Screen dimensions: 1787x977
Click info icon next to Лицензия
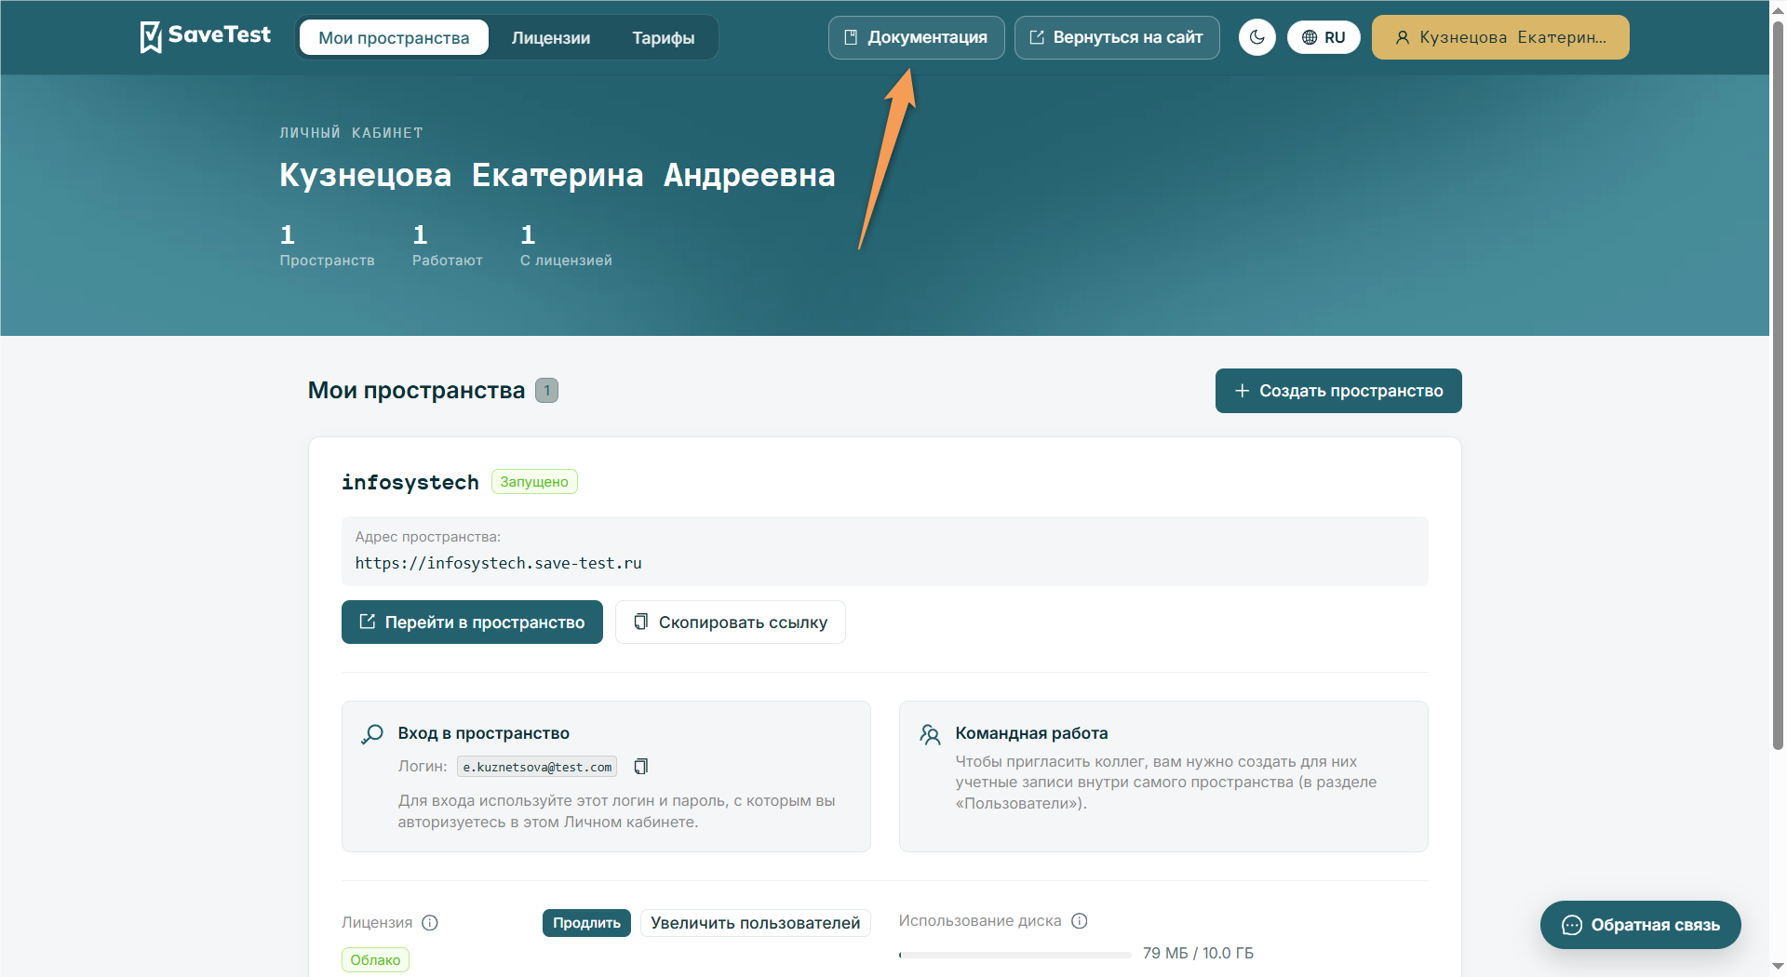click(430, 922)
